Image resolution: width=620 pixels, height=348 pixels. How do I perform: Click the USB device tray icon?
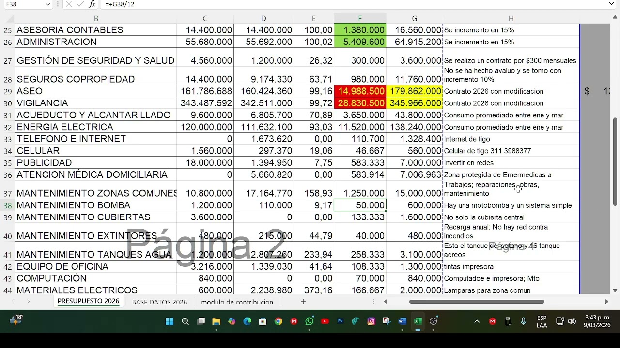point(508,321)
